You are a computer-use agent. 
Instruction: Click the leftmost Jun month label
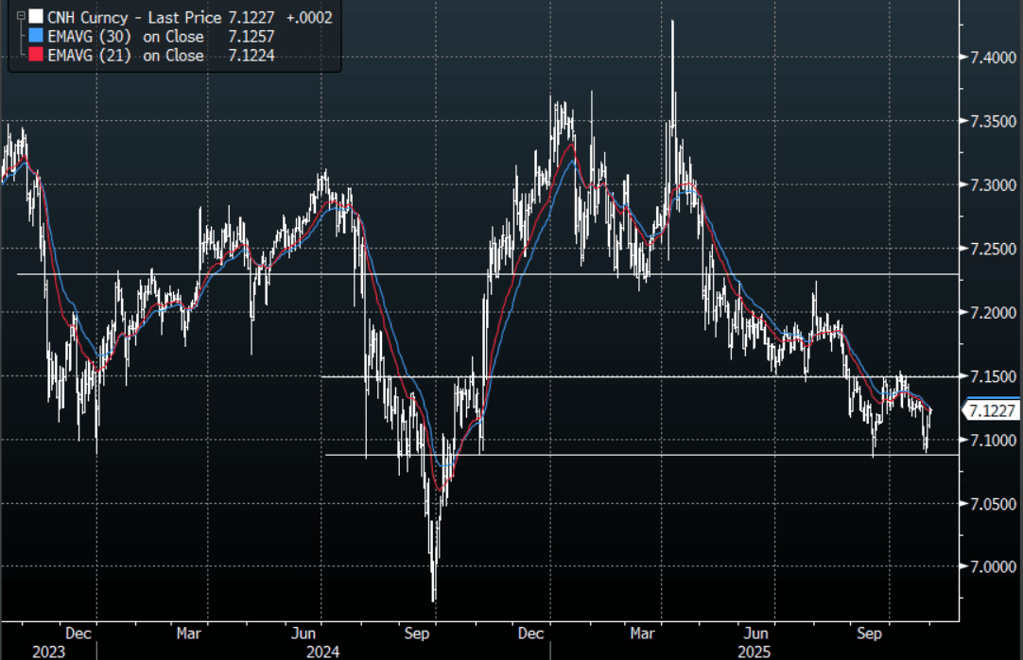303,633
